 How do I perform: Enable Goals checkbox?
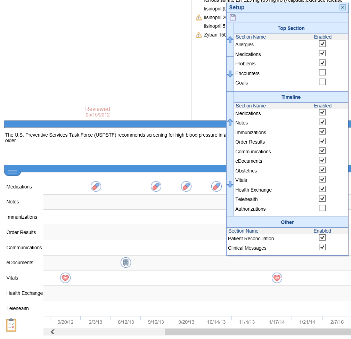[x=323, y=82]
